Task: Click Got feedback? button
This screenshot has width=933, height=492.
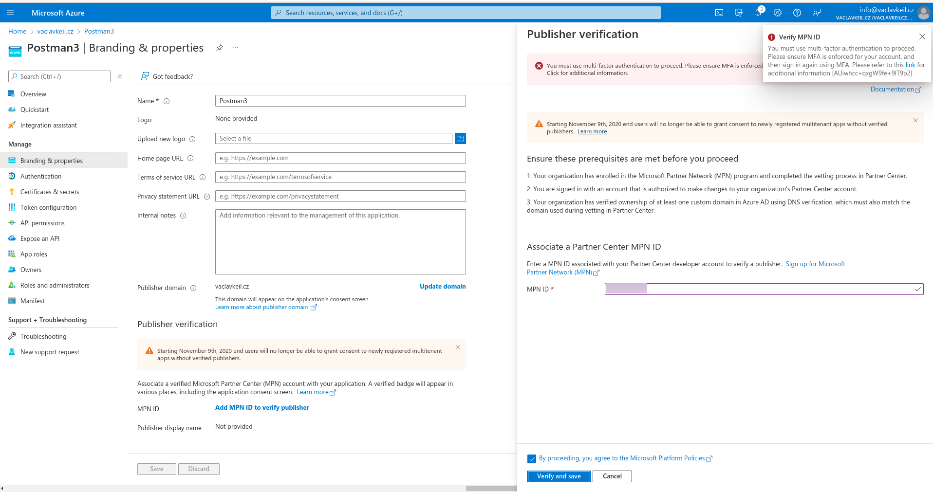Action: coord(167,76)
